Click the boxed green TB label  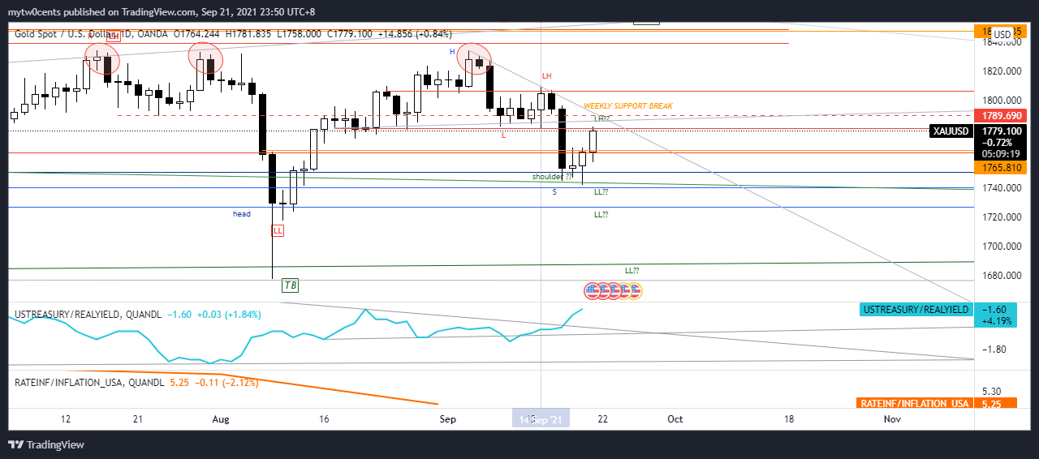tap(290, 285)
